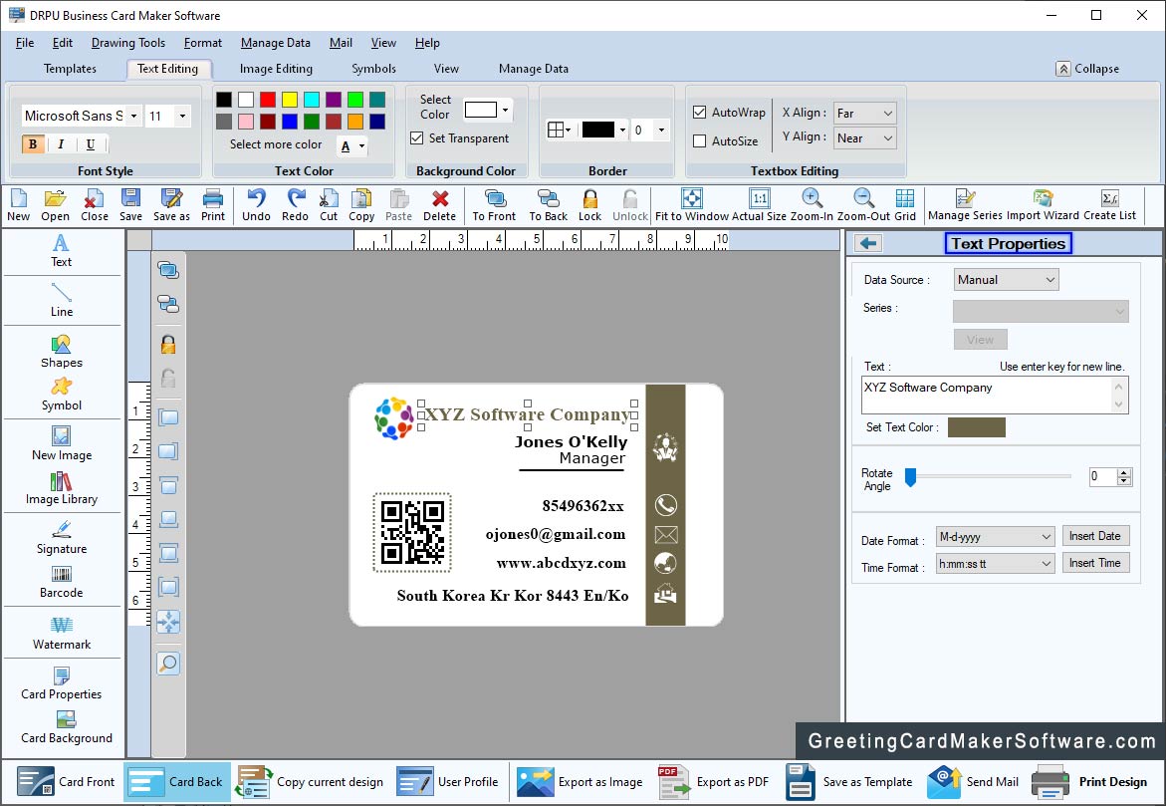The image size is (1166, 806).
Task: Open the X Align dropdown
Action: pos(865,114)
